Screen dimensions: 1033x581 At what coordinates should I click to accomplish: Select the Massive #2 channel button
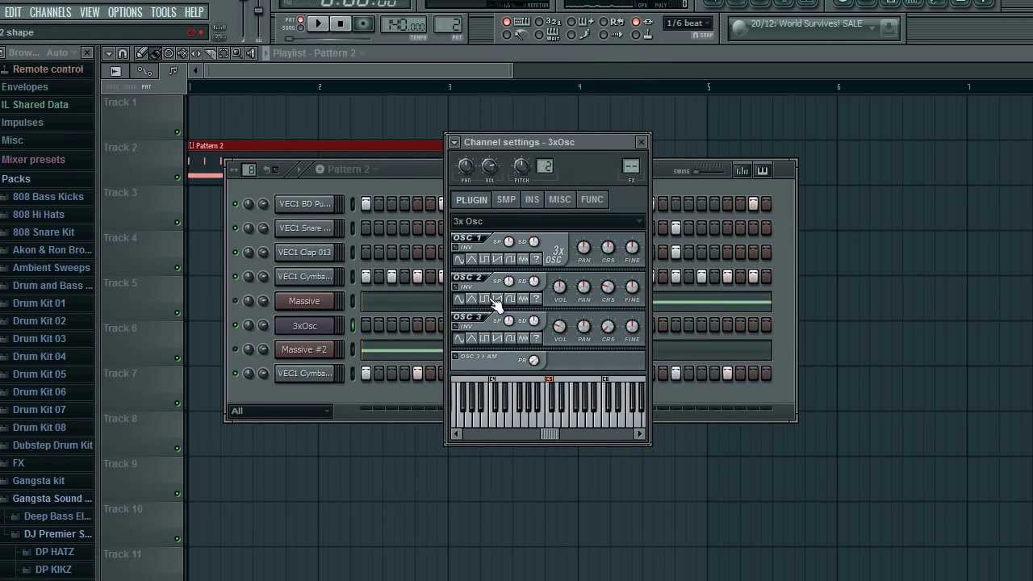coord(304,349)
